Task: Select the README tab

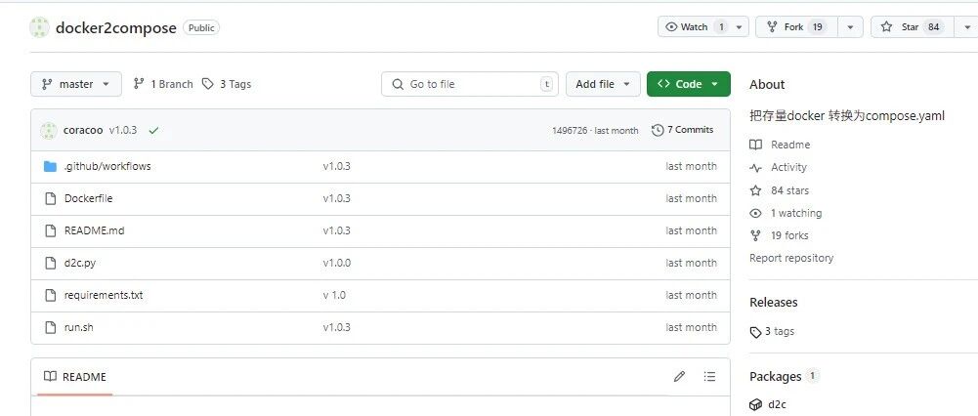Action: coord(75,377)
